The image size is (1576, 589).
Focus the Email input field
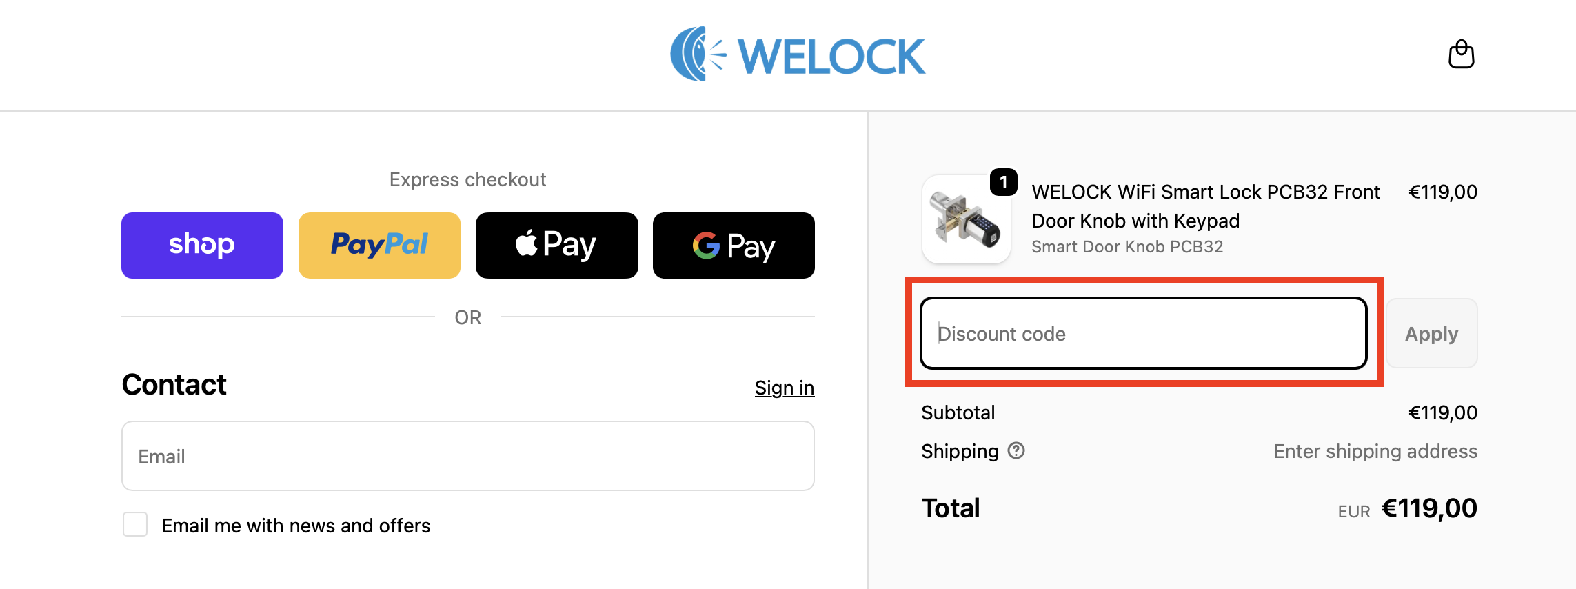tap(467, 456)
